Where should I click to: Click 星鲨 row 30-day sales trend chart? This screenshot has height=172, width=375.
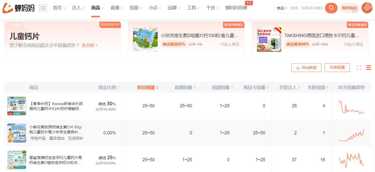351,160
